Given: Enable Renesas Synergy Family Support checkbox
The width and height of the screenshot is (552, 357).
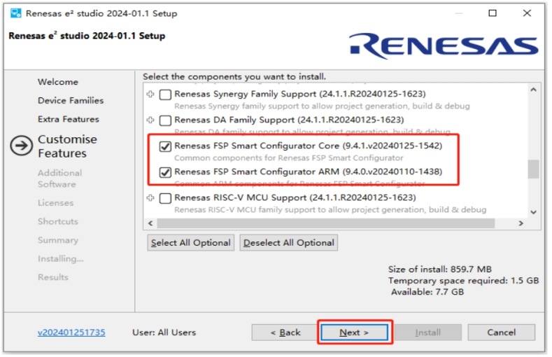Looking at the screenshot, I should click(x=165, y=94).
